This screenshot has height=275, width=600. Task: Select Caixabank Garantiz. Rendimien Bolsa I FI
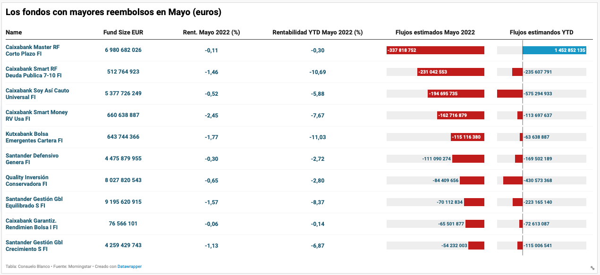32,224
